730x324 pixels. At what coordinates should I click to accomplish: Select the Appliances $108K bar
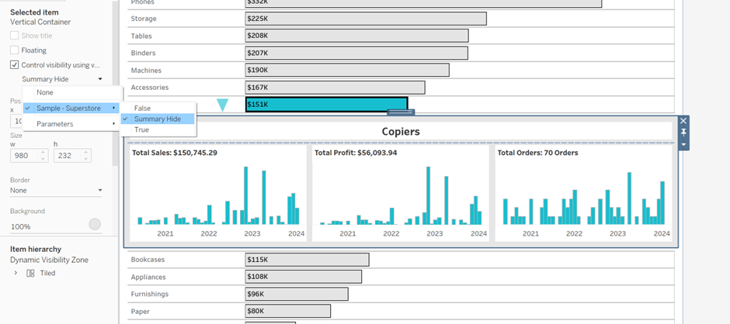(304, 277)
